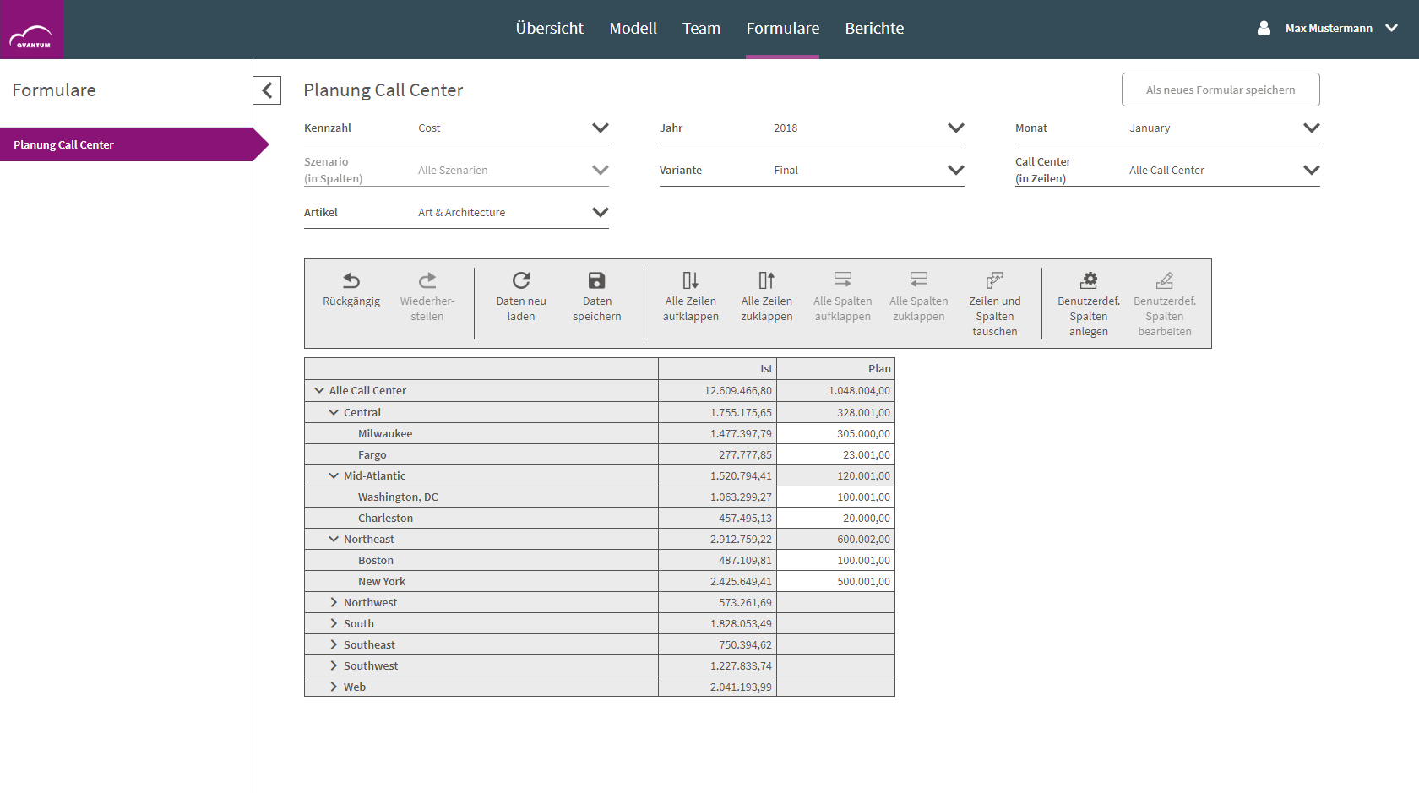Image resolution: width=1419 pixels, height=793 pixels.
Task: Swap rows and columns via Zeilen und Spalten tauschen
Action: (995, 280)
